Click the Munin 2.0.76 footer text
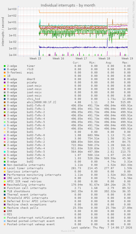The height and width of the screenshot is (234, 136). pyautogui.click(x=68, y=231)
